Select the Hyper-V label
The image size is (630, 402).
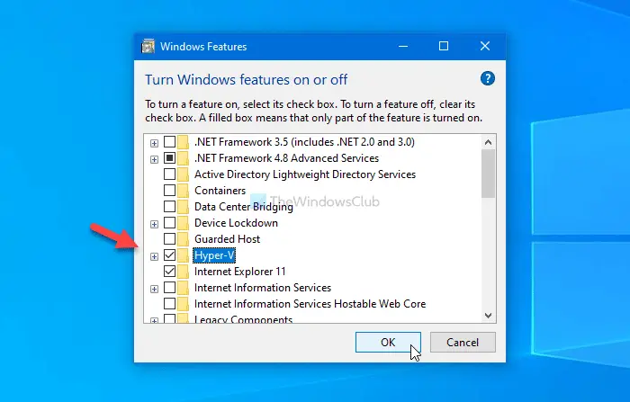pyautogui.click(x=214, y=255)
